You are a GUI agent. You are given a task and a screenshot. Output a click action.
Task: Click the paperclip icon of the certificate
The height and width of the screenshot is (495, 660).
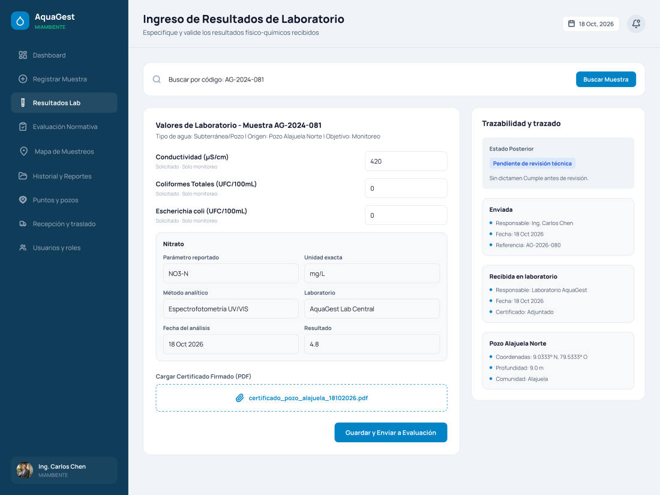(239, 398)
